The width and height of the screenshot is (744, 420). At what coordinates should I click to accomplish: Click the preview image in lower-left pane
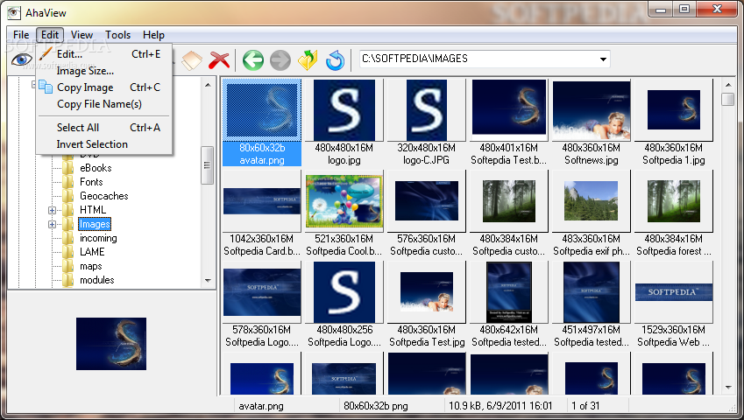[111, 344]
